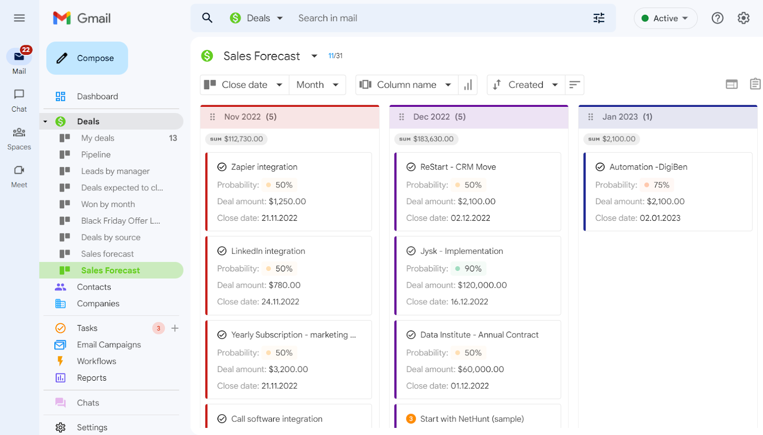Toggle checkmark on Yearly Subscription card

222,335
